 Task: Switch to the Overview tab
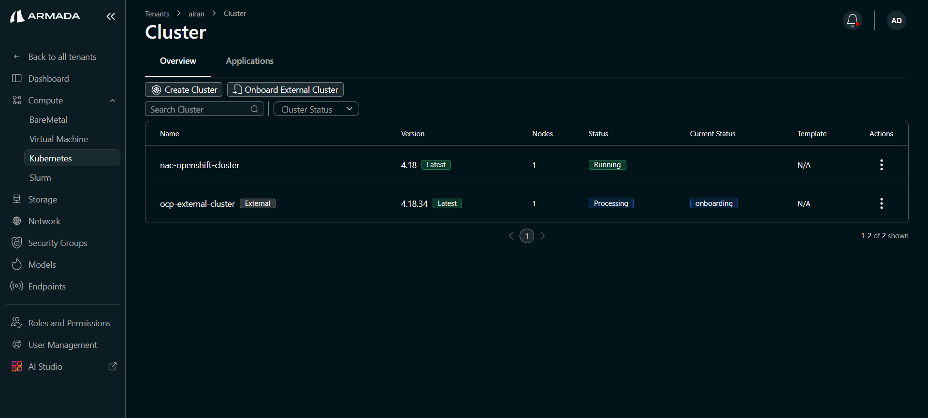[178, 61]
